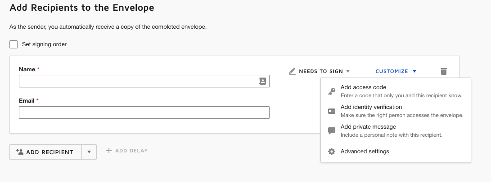Delete recipient with trash can icon
Viewport: 491px width, 182px height.
(444, 71)
